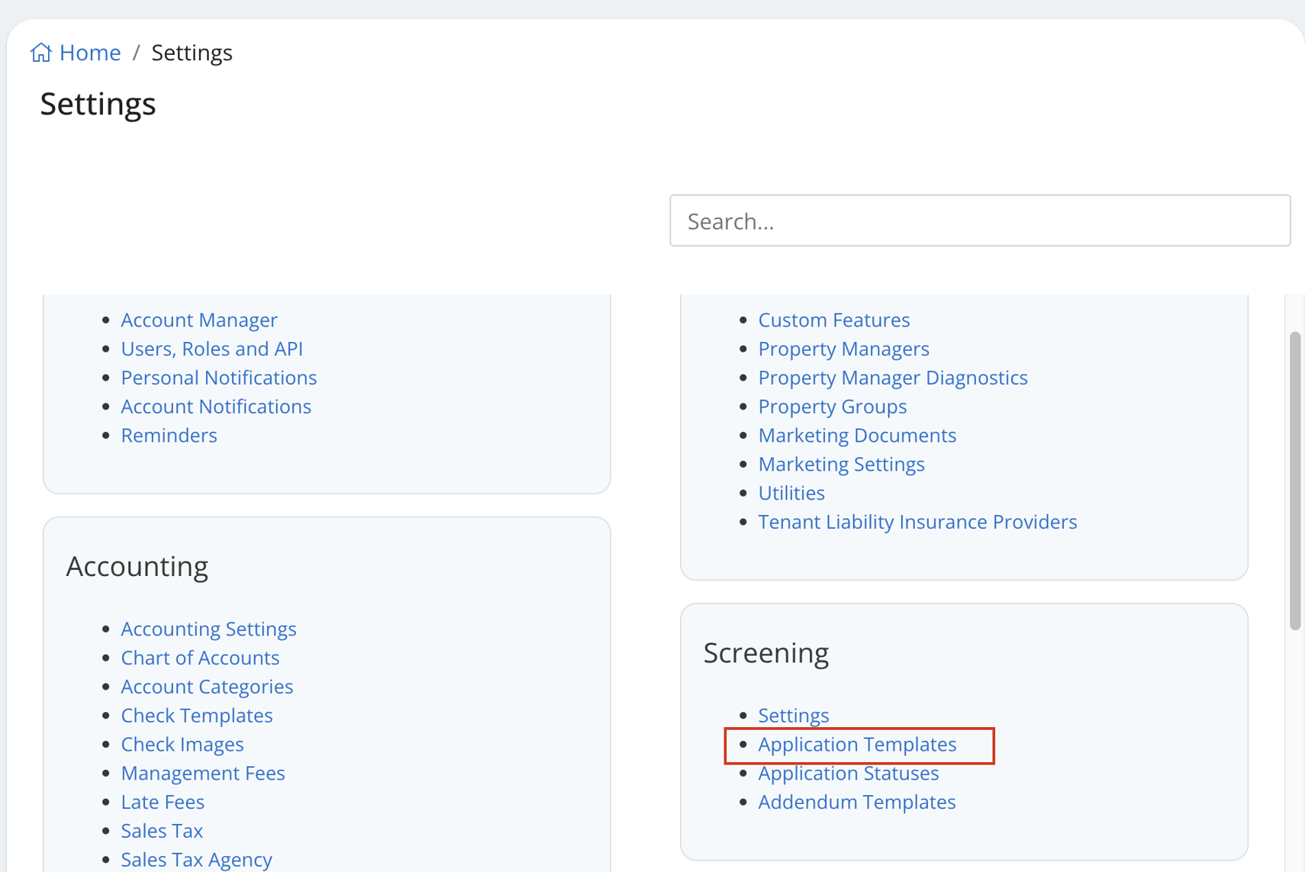The width and height of the screenshot is (1305, 872).
Task: Open Application Templates under Screening
Action: (857, 744)
